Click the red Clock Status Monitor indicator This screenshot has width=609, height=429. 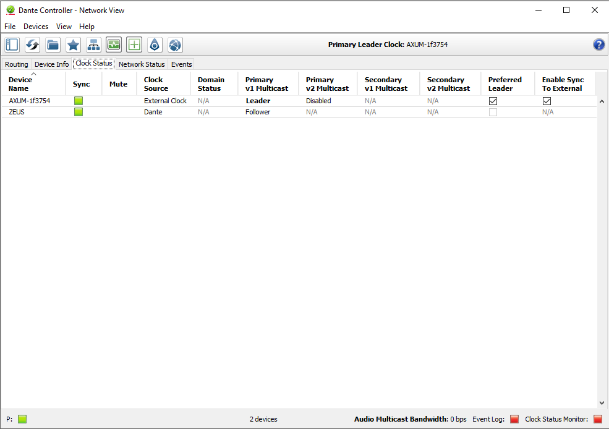tap(597, 419)
